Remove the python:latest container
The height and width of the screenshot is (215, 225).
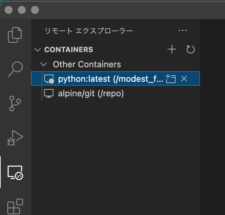coord(184,79)
